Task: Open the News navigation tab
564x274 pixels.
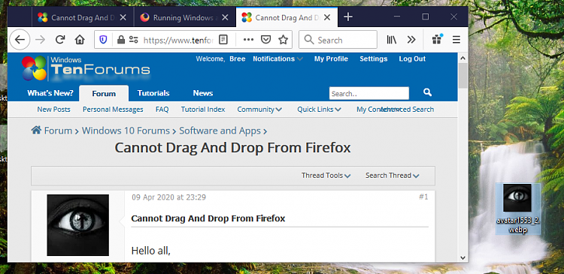Action: [203, 93]
